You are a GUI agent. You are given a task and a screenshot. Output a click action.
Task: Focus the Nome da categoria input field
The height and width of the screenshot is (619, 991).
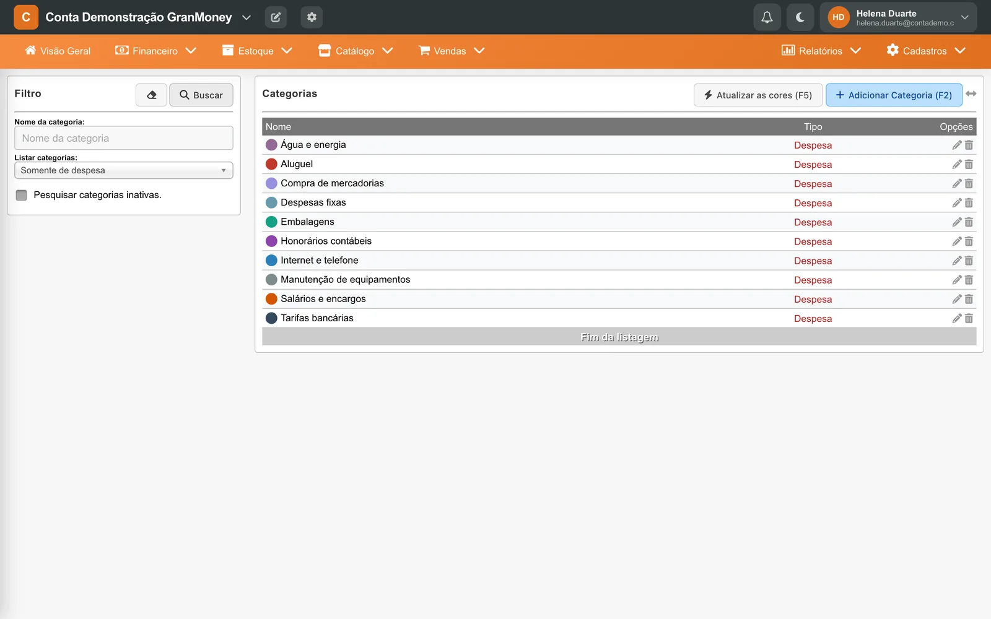(124, 138)
